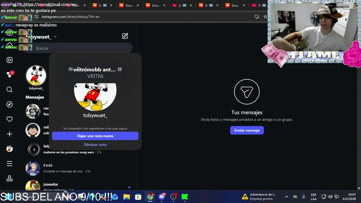Image resolution: width=361 pixels, height=203 pixels.
Task: Open File Explorer from the taskbar
Action: tap(126, 197)
